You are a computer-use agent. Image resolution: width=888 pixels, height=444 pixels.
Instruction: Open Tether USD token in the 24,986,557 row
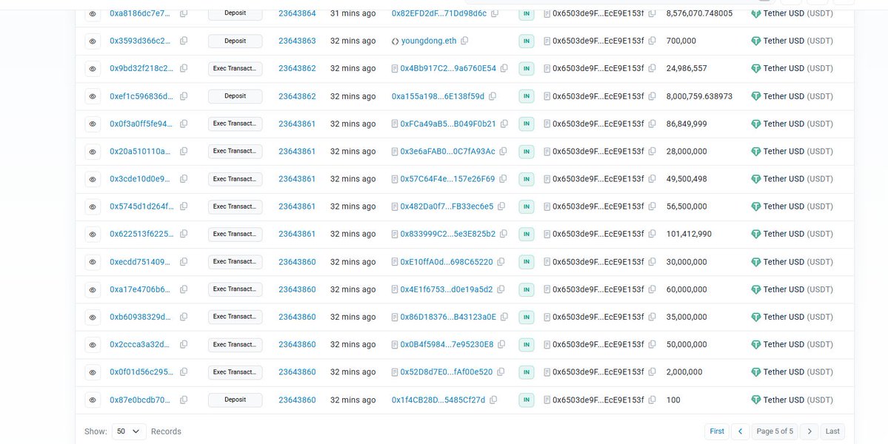point(792,68)
